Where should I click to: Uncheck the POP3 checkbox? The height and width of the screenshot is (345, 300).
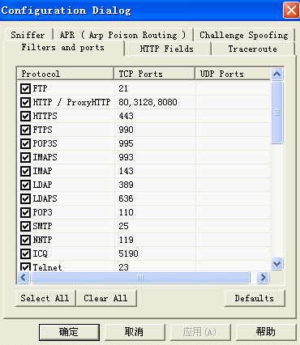(x=25, y=212)
